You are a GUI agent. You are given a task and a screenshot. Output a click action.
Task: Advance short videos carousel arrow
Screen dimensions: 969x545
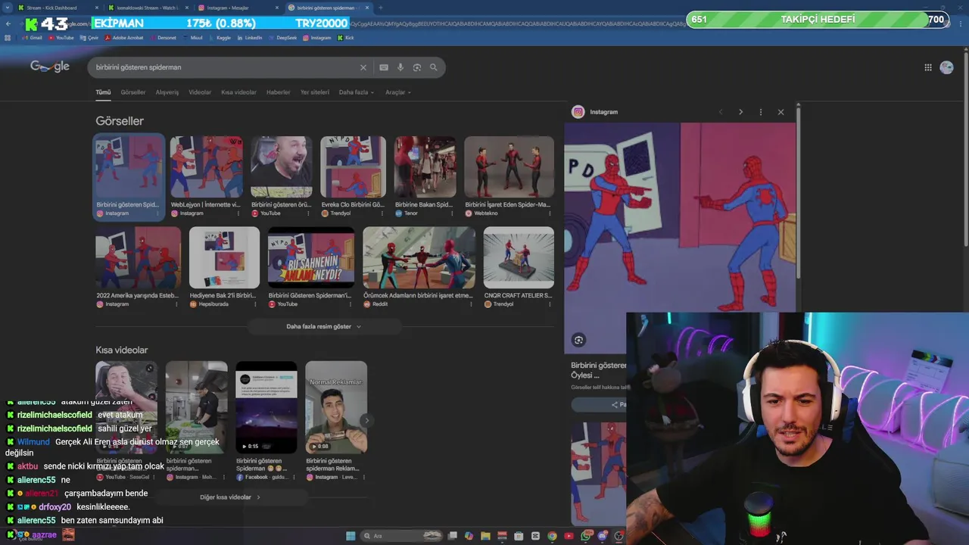(367, 421)
